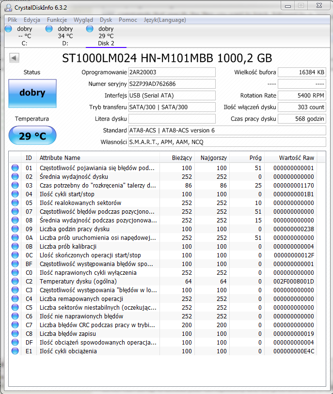The height and width of the screenshot is (394, 333).
Task: Click the status orb on row C5
Action: (x=15, y=307)
